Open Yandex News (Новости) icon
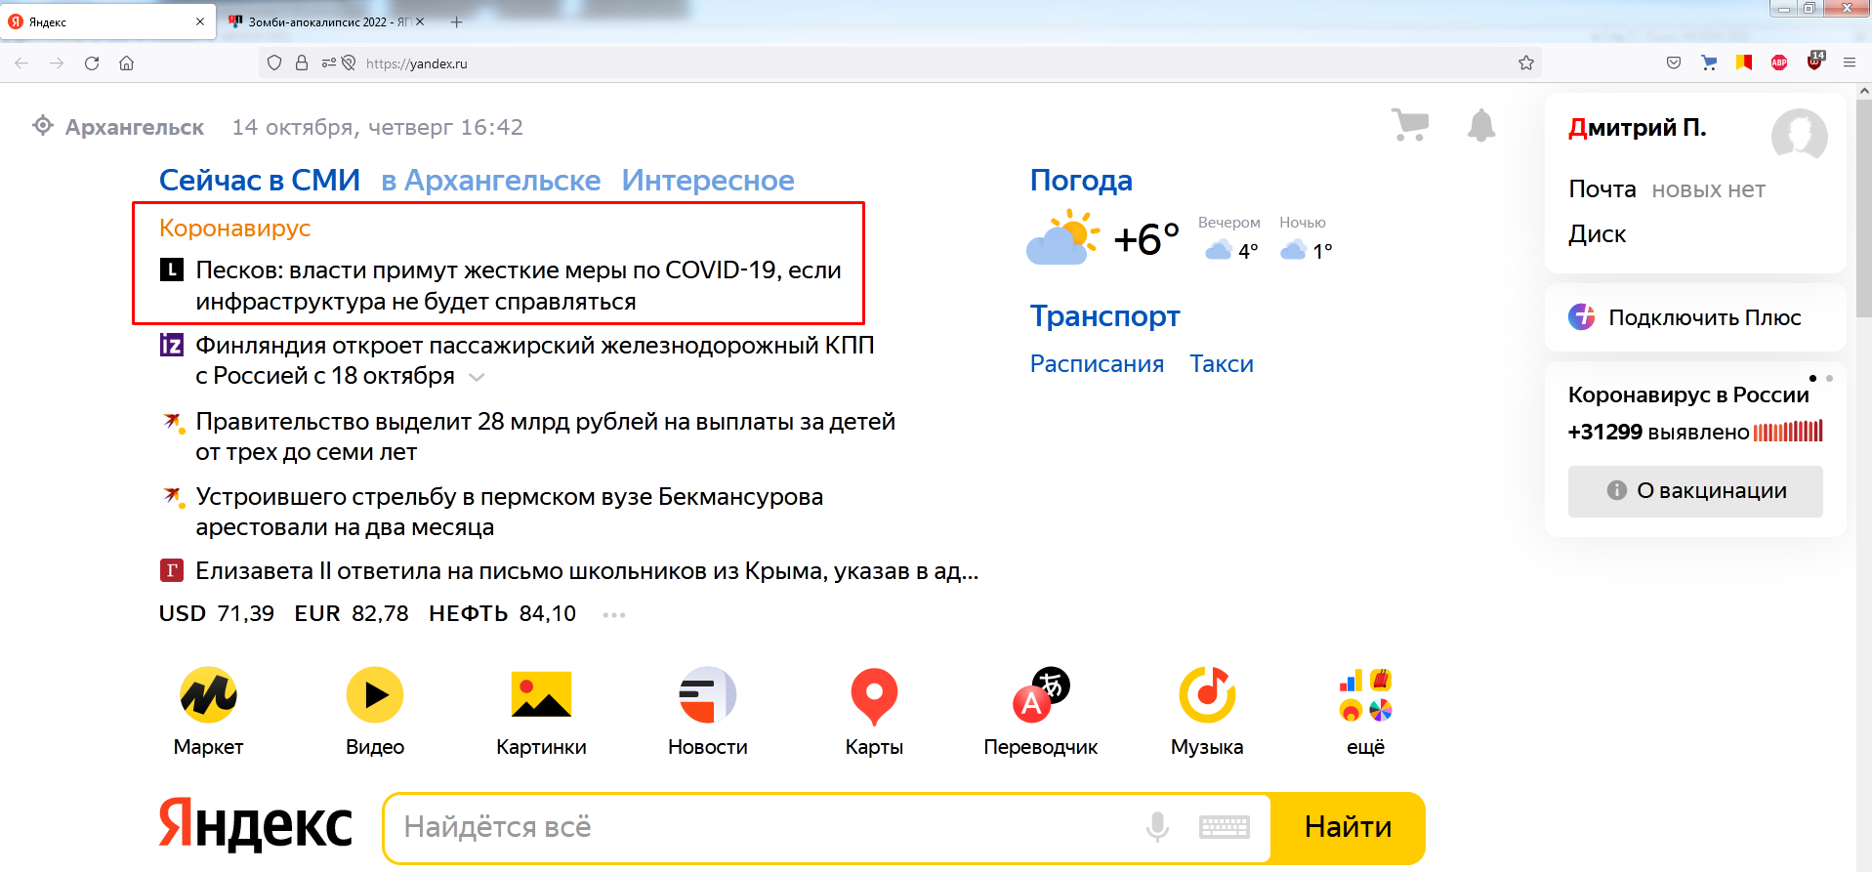 [x=708, y=695]
